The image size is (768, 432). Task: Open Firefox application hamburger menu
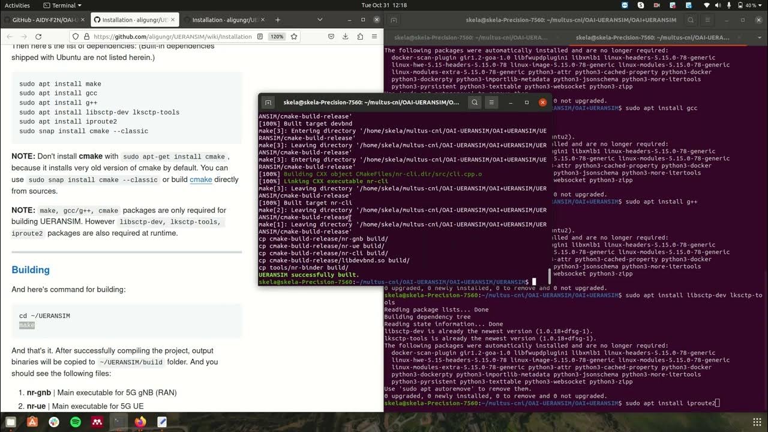coord(374,36)
